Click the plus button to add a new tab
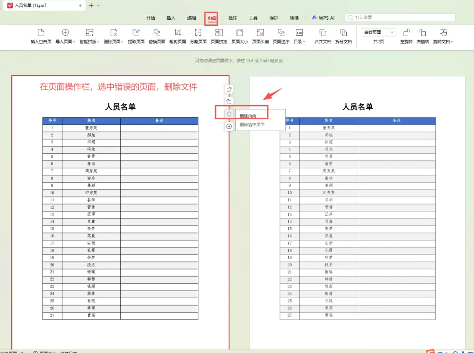Screen dimensions: 474x353 (x=91, y=5)
